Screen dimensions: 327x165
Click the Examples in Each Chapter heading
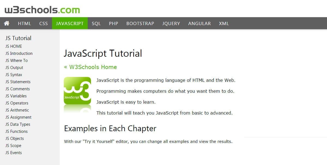[x=110, y=128]
